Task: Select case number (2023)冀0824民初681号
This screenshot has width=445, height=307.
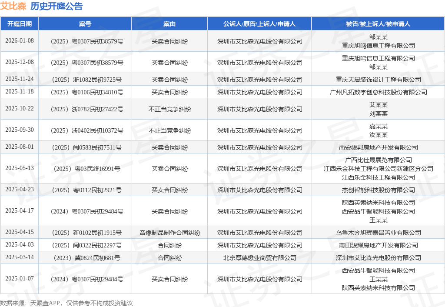Action: coord(86,258)
